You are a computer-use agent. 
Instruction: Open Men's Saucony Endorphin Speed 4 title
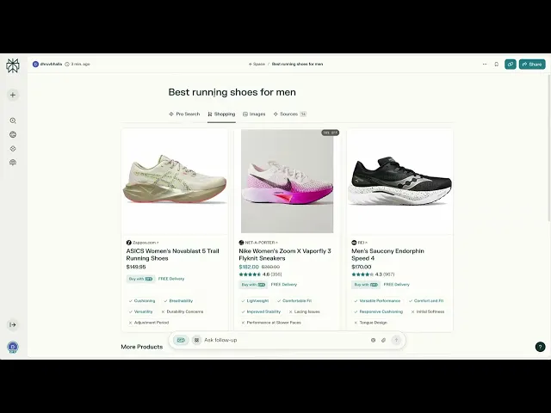[x=387, y=255]
